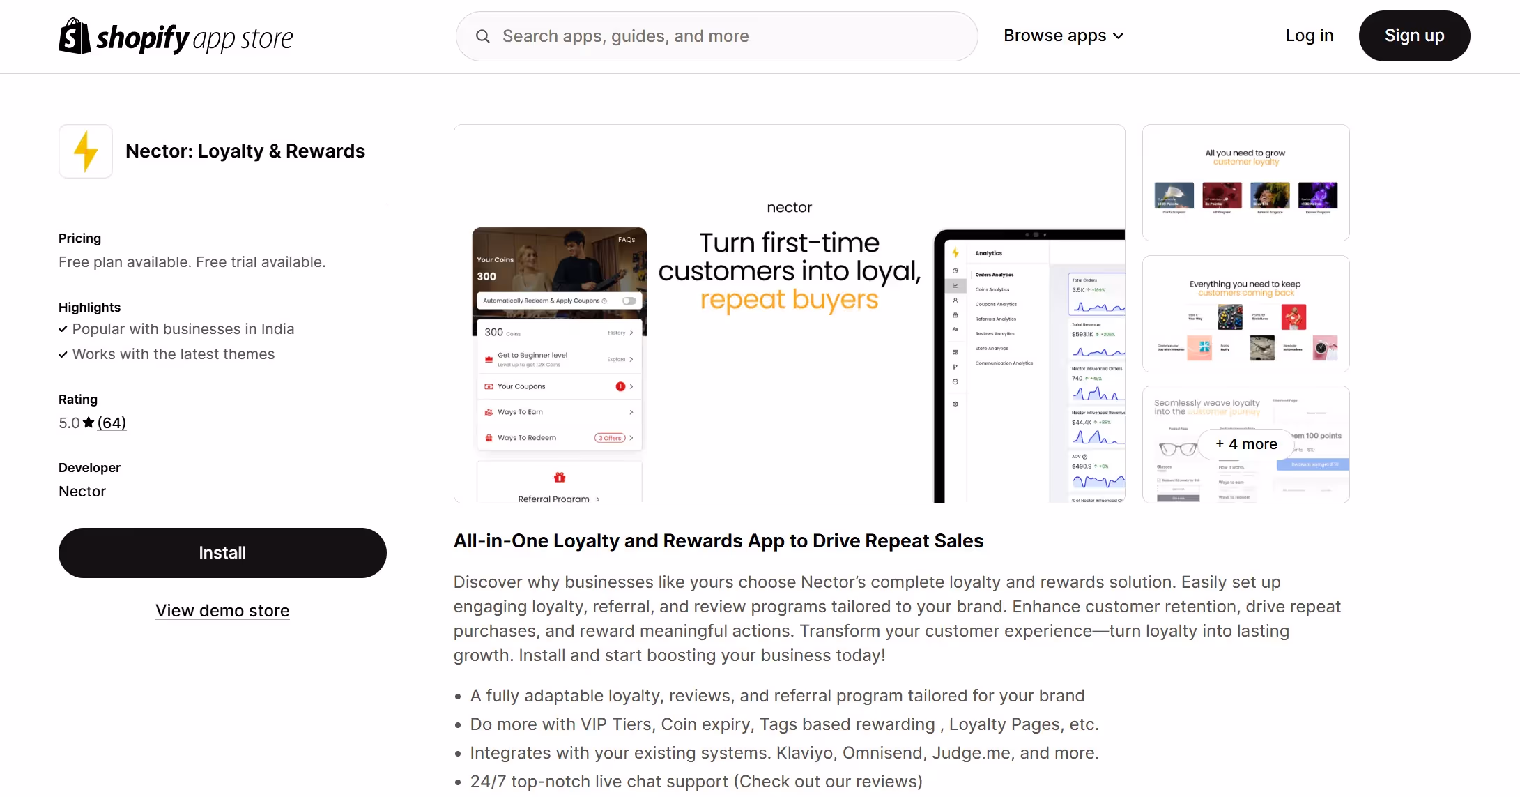The image size is (1520, 797).
Task: Open 'Everything you need to keep' thumbnail
Action: pos(1246,314)
